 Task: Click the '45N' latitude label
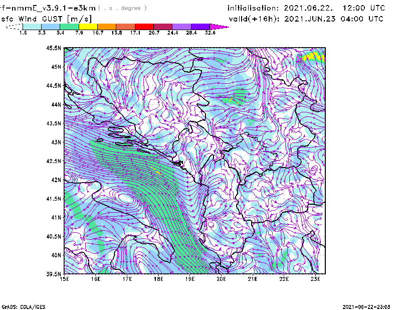(56, 67)
